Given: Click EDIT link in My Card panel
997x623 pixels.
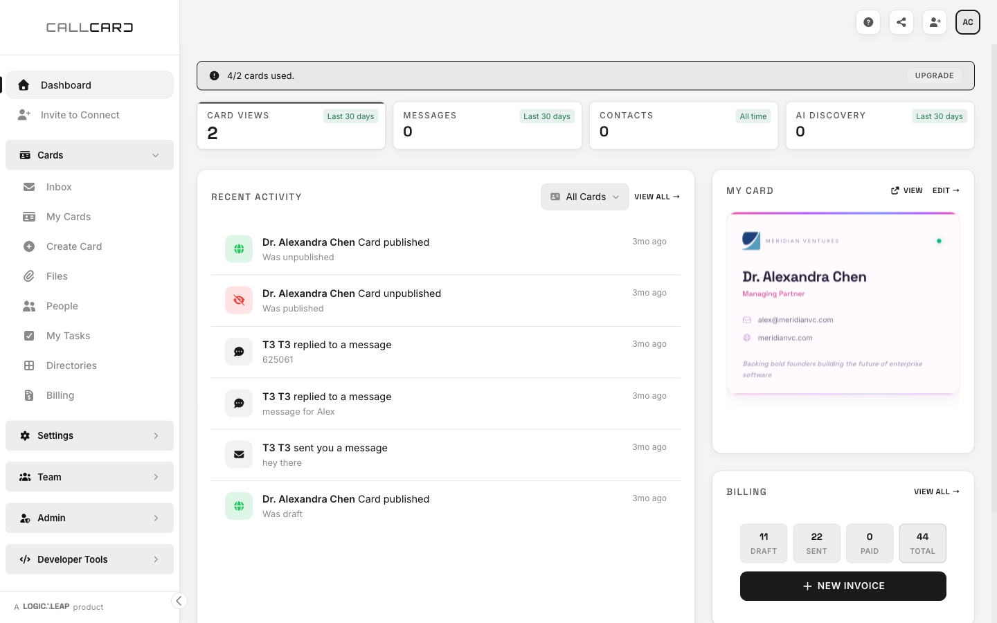Looking at the screenshot, I should tap(946, 190).
